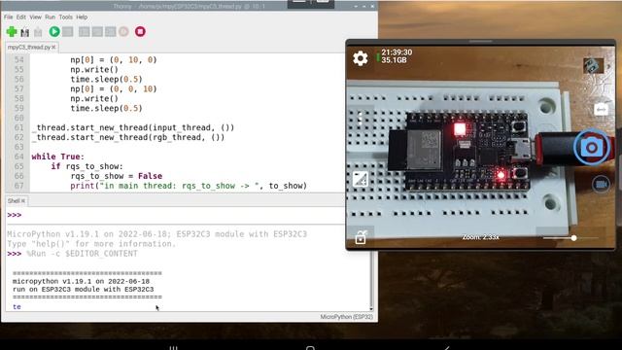The height and width of the screenshot is (350, 622).
Task: Click the drag handle atop the camera popup window
Action: click(x=480, y=41)
